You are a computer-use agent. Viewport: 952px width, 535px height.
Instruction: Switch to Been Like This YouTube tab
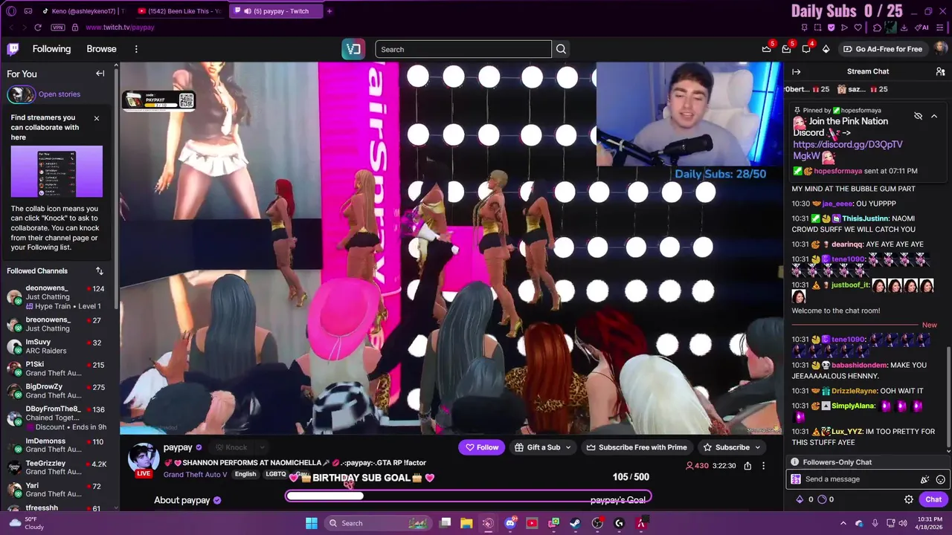click(179, 11)
